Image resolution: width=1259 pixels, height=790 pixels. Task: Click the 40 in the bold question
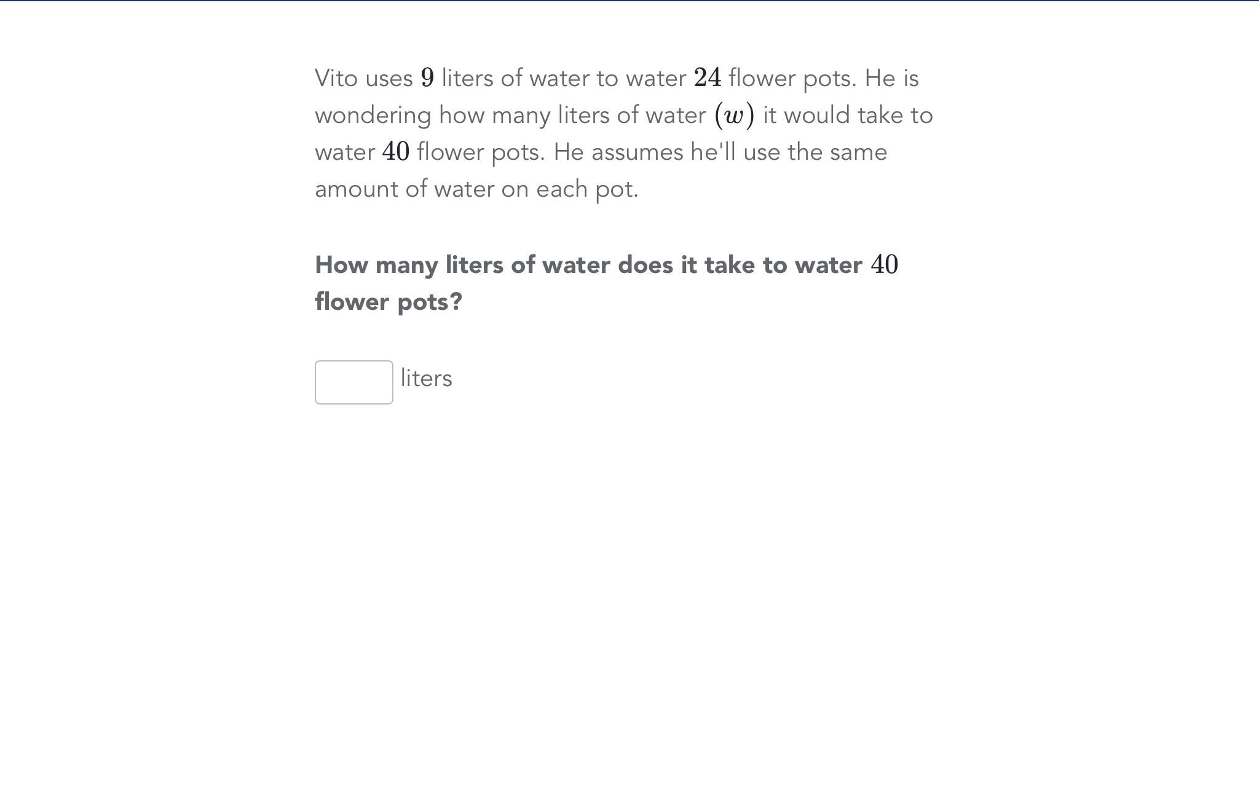[x=885, y=265]
